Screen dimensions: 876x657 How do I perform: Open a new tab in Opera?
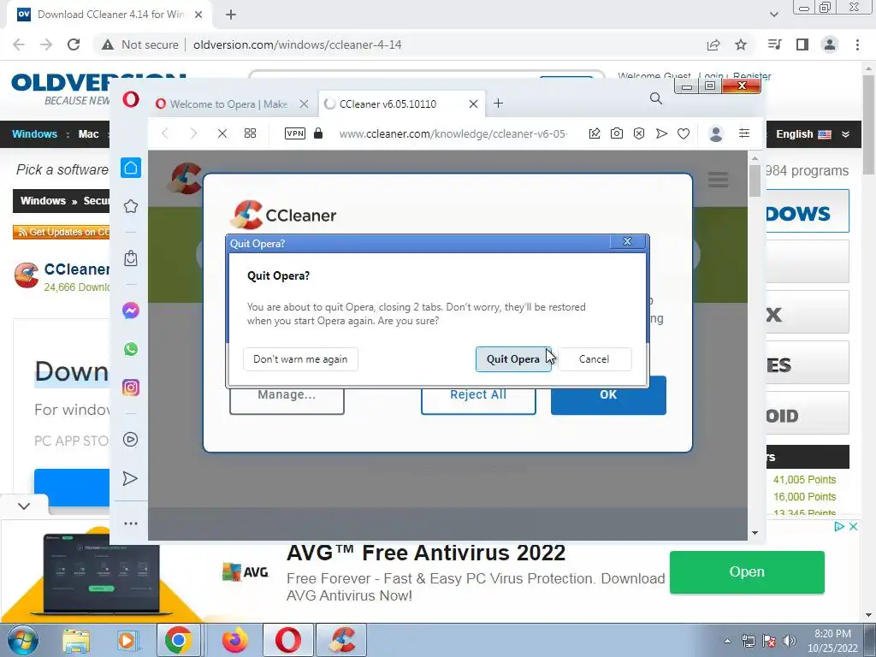click(499, 104)
